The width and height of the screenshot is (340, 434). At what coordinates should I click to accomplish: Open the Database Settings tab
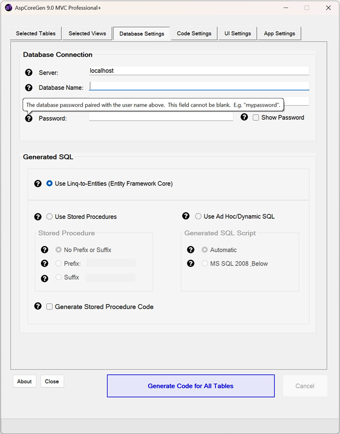142,34
